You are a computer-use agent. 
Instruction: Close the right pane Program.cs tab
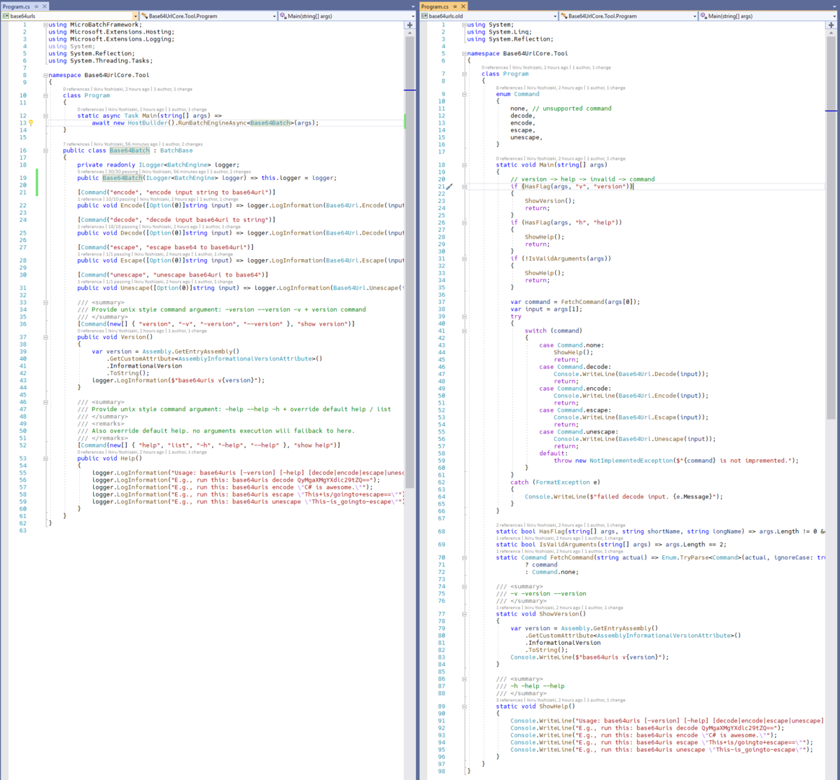[x=463, y=6]
